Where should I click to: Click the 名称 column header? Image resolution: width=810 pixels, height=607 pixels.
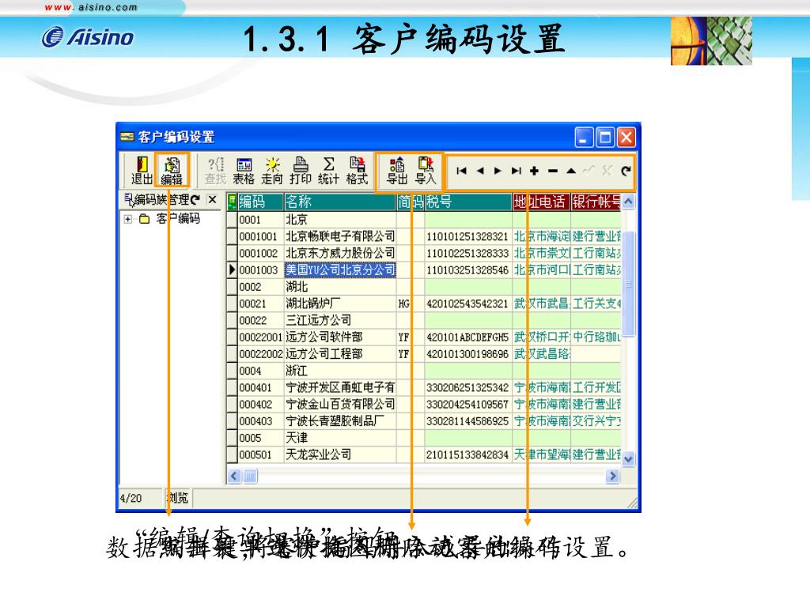(340, 202)
